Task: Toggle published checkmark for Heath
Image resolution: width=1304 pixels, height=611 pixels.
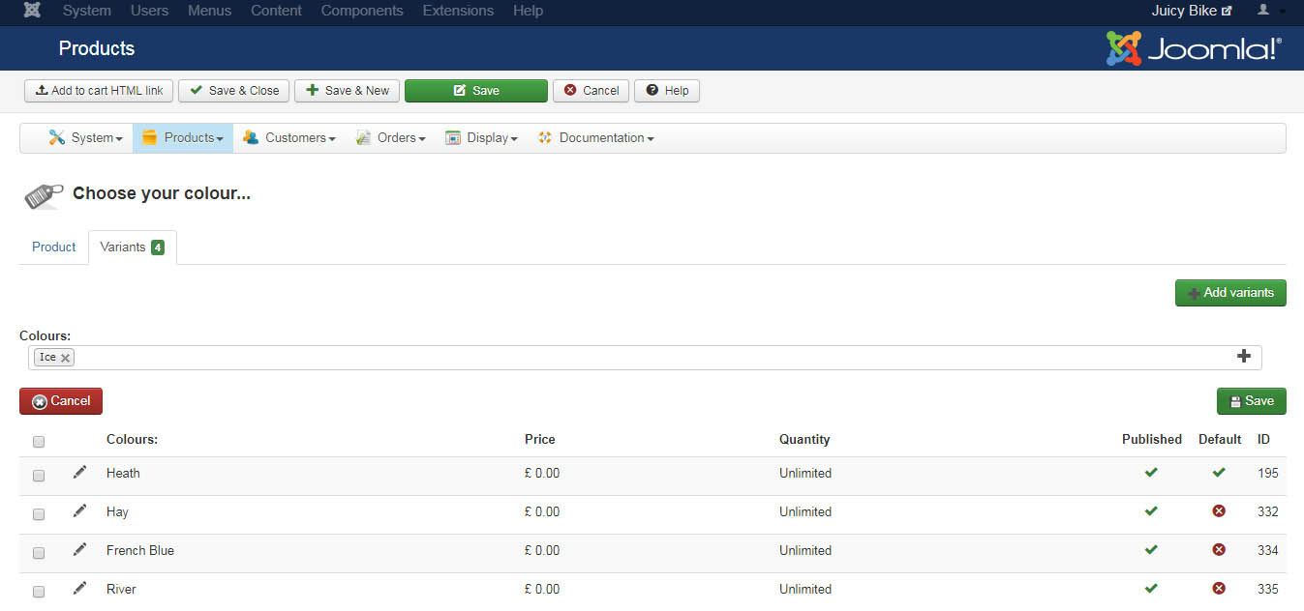Action: click(x=1151, y=473)
